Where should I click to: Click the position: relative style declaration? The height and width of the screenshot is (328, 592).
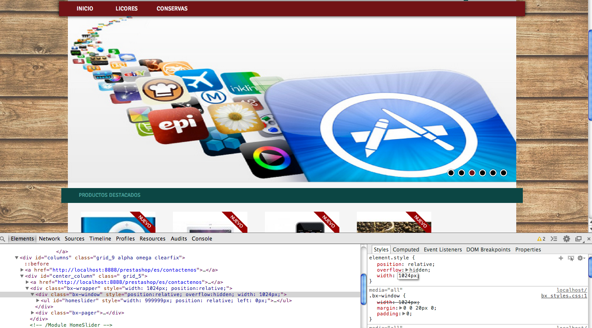click(406, 264)
